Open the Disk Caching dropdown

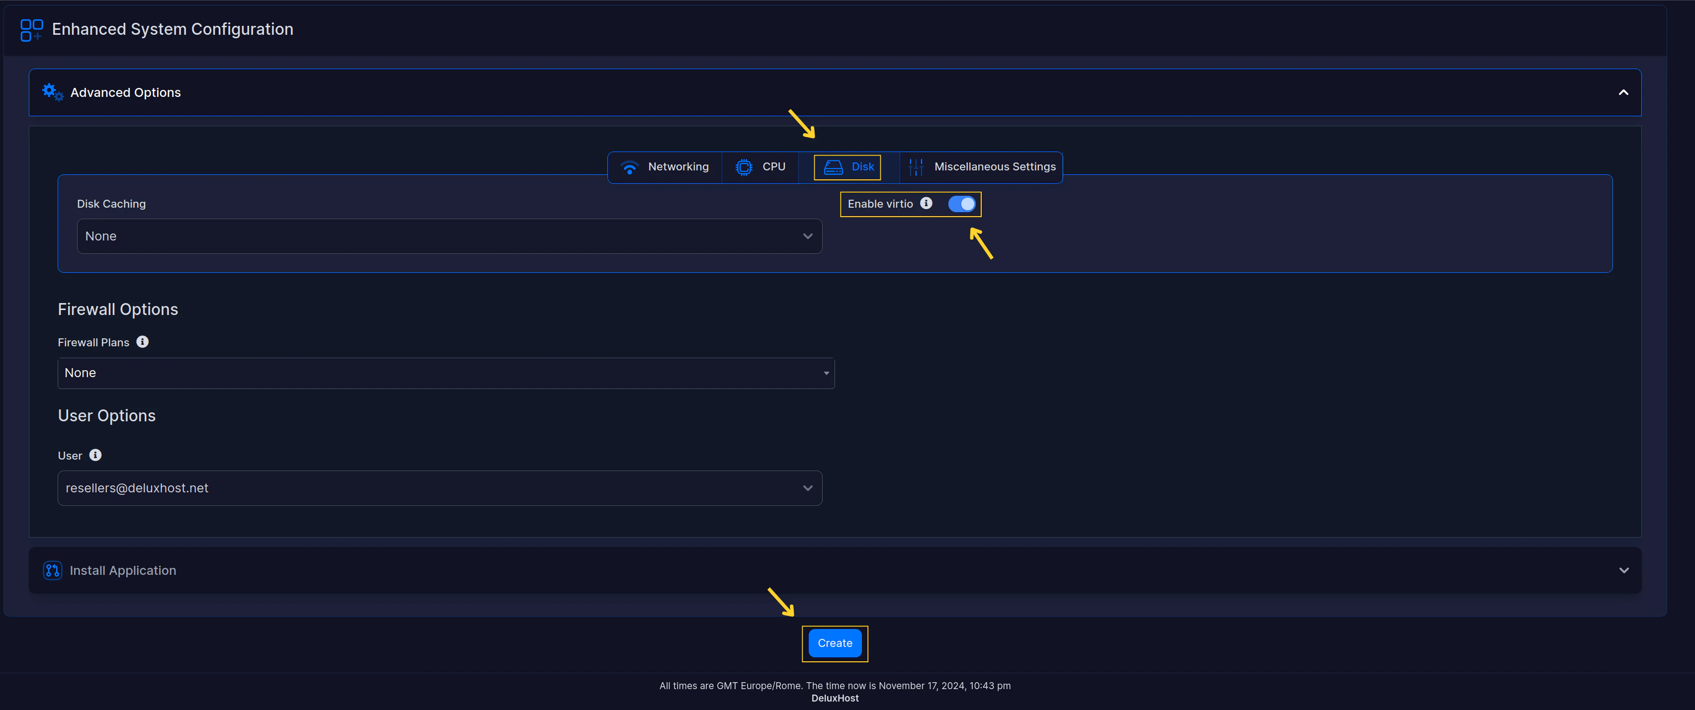(449, 236)
